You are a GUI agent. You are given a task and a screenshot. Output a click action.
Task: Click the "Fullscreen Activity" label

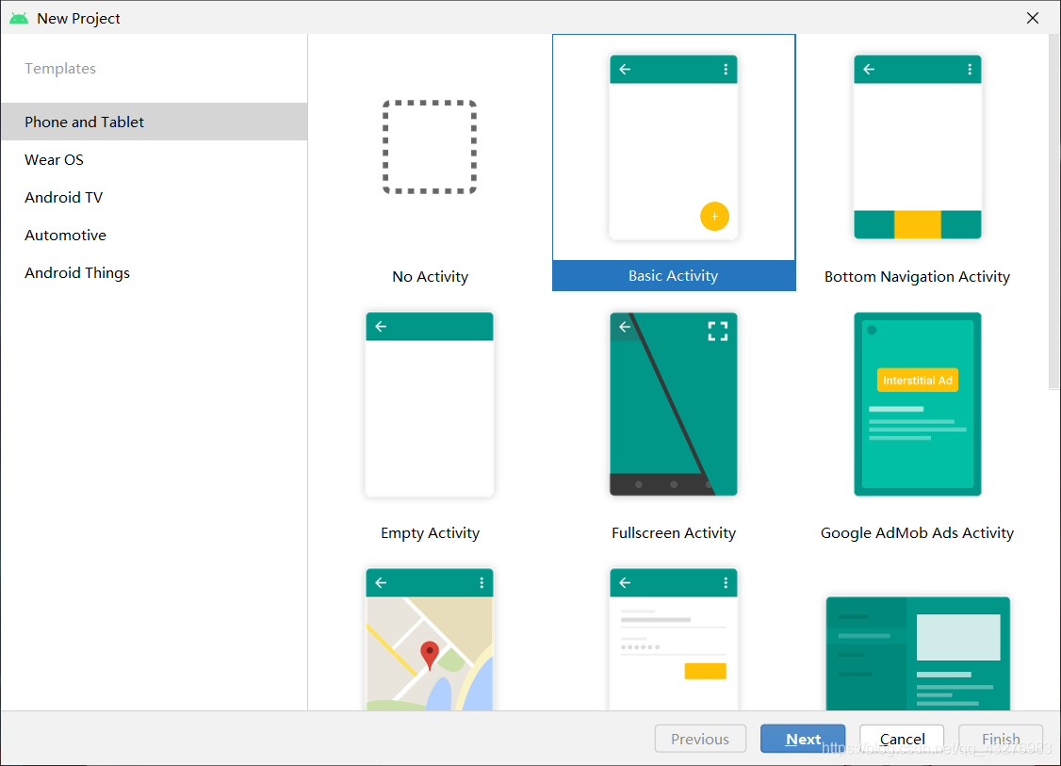(674, 532)
